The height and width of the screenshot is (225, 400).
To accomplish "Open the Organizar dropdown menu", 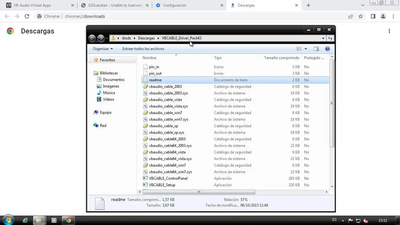I will pyautogui.click(x=103, y=49).
